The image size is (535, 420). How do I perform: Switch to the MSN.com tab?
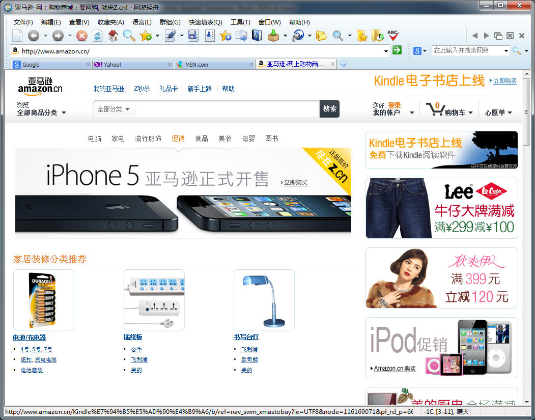point(214,65)
